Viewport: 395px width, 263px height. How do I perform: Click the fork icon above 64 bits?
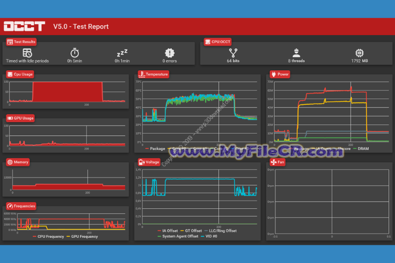233,53
